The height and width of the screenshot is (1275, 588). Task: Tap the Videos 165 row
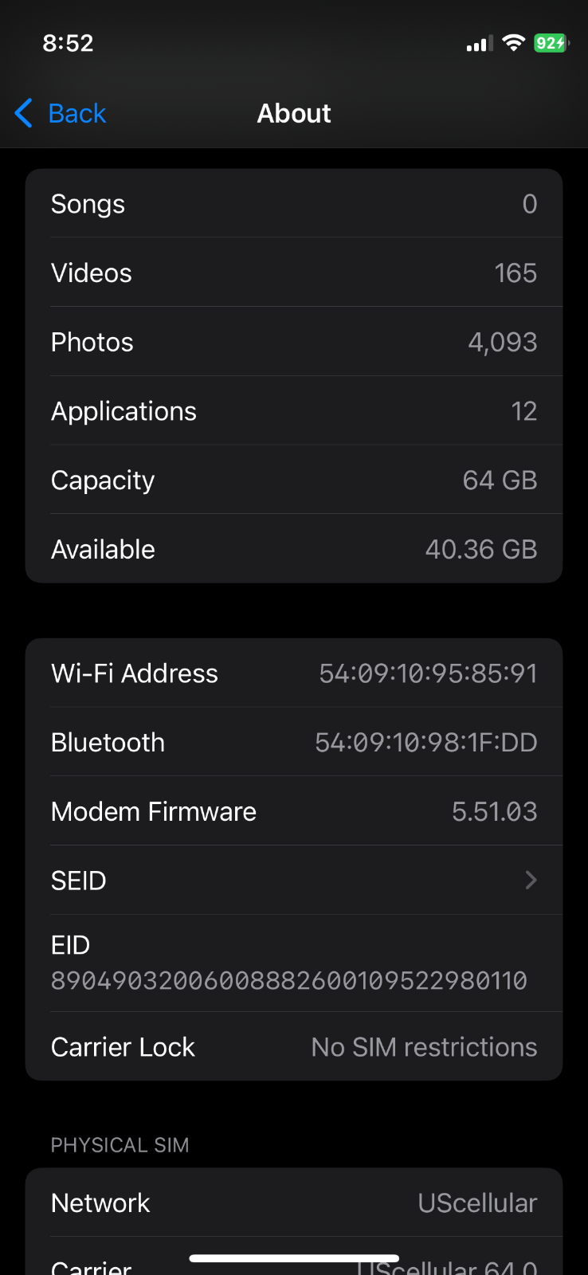click(x=294, y=273)
